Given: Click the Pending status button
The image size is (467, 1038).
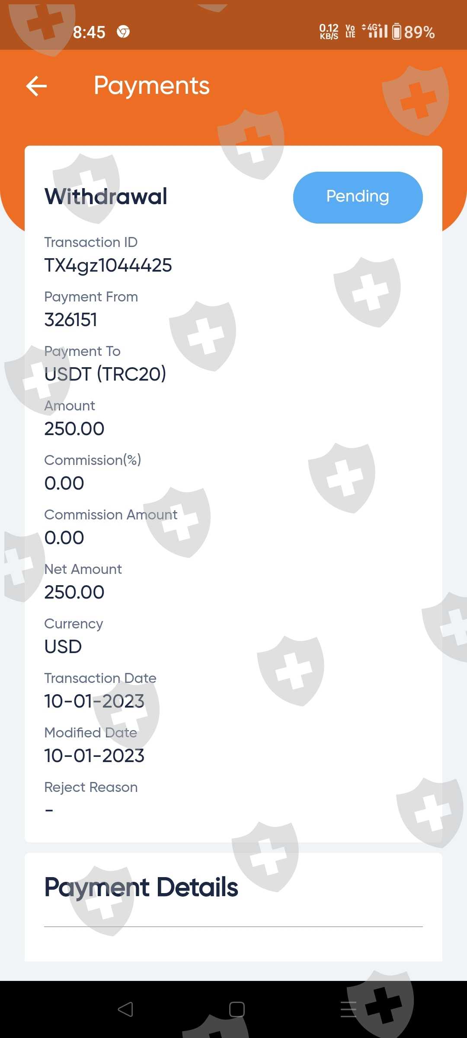Looking at the screenshot, I should click(x=358, y=197).
